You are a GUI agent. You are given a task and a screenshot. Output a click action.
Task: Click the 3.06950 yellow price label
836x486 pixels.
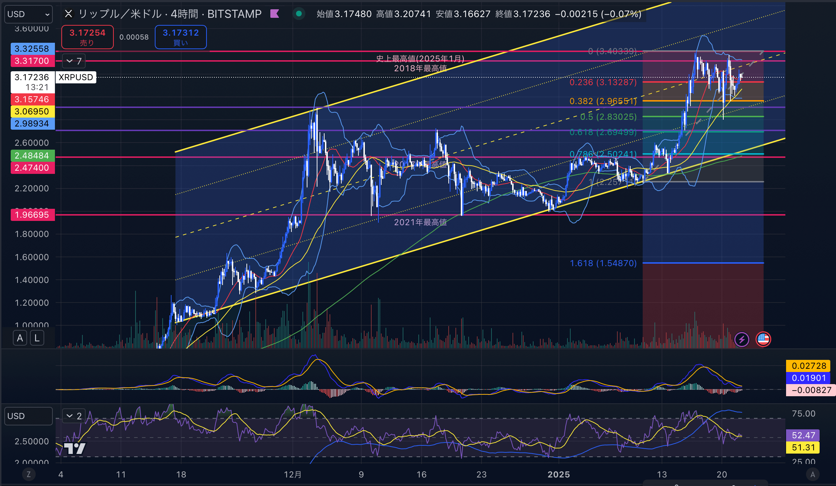32,112
